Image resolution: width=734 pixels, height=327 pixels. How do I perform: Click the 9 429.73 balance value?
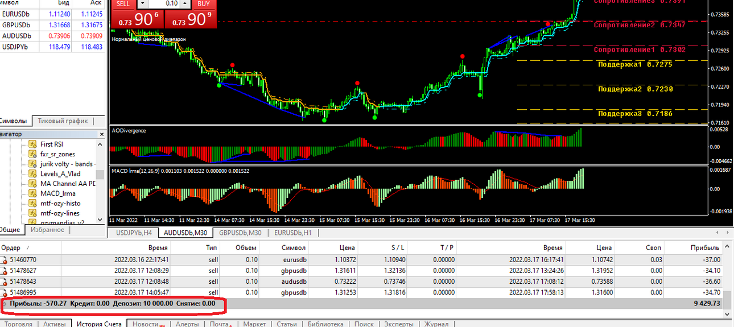point(707,304)
